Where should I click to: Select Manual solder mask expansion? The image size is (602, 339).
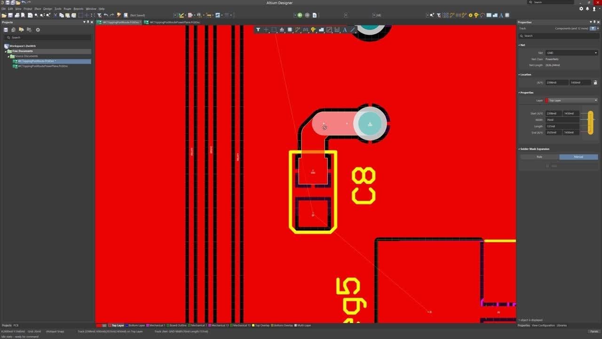click(578, 157)
